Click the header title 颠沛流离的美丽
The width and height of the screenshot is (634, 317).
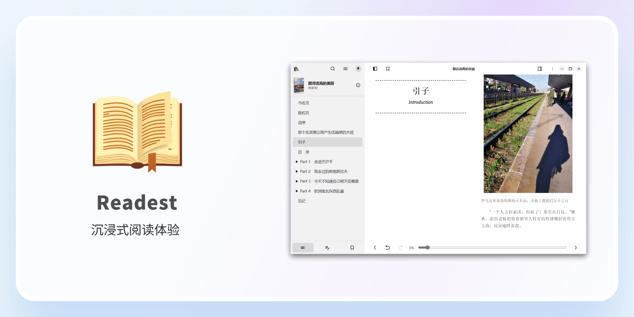tap(464, 69)
